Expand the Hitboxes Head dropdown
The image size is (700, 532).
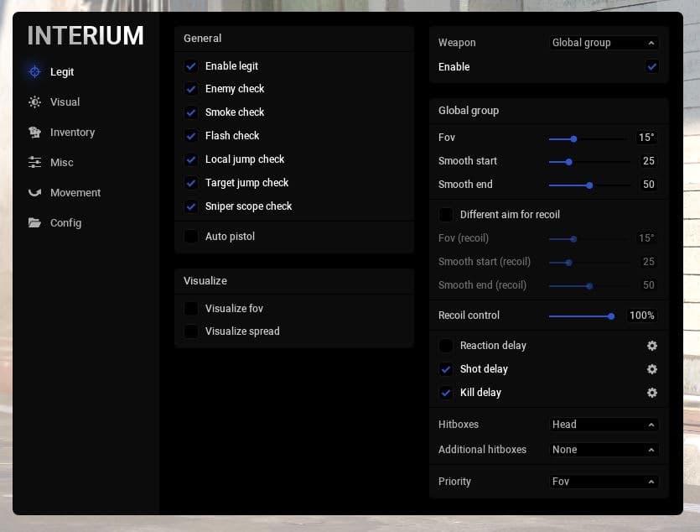(x=604, y=425)
